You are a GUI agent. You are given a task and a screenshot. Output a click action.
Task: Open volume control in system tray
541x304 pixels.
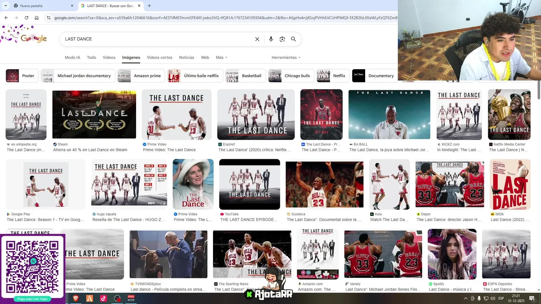492,299
